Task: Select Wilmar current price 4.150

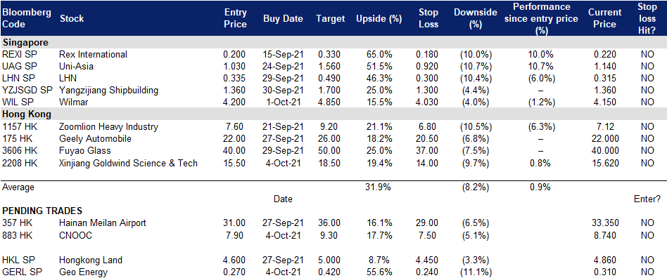Action: pos(604,102)
